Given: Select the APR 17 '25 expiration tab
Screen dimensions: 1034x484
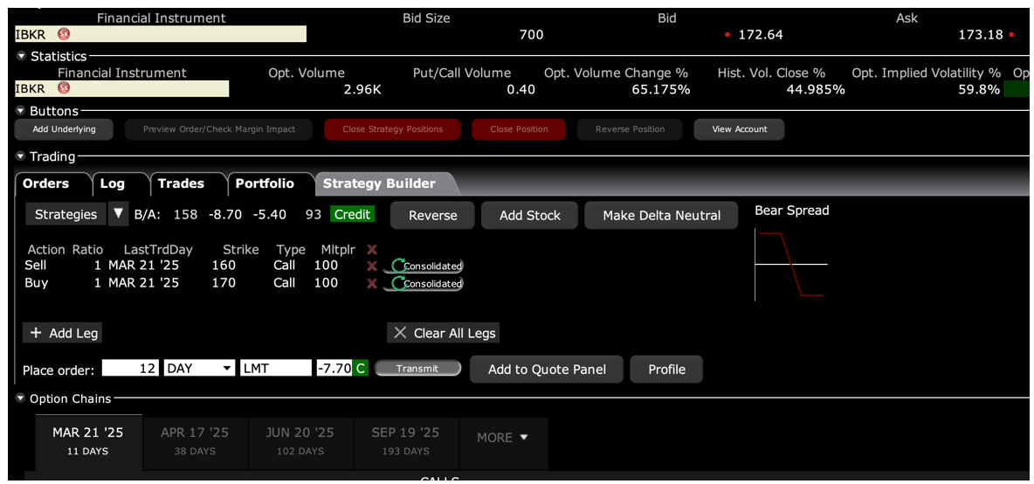Looking at the screenshot, I should pos(195,440).
